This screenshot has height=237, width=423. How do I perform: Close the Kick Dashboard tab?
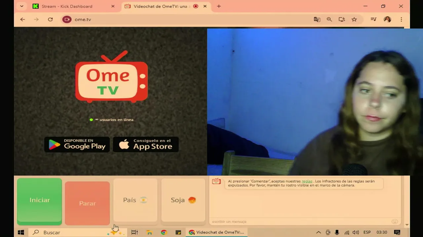click(113, 6)
